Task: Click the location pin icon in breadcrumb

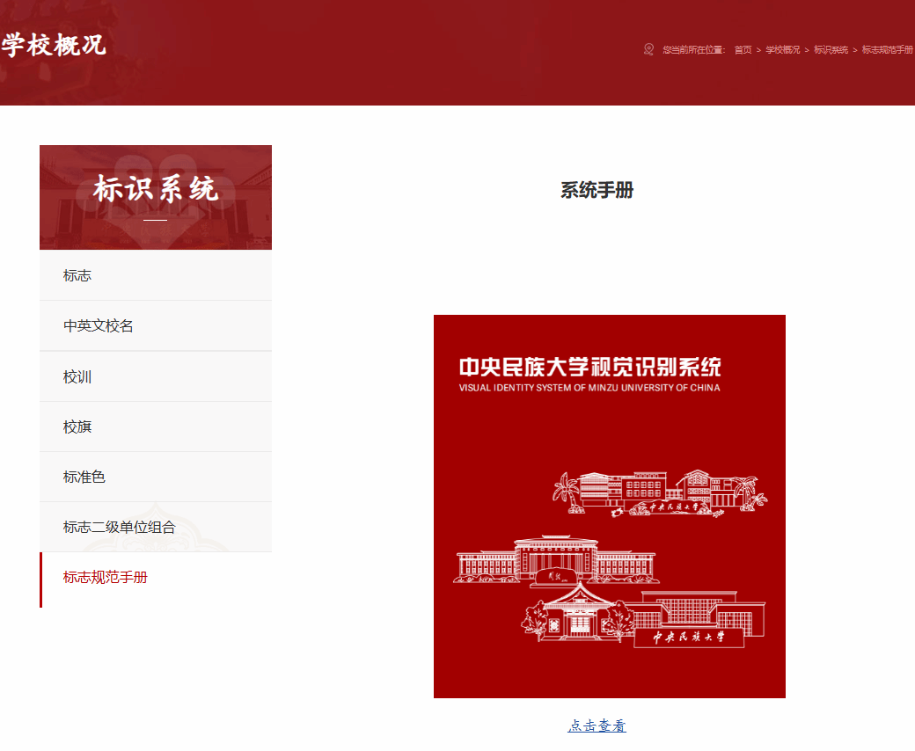Action: click(649, 49)
